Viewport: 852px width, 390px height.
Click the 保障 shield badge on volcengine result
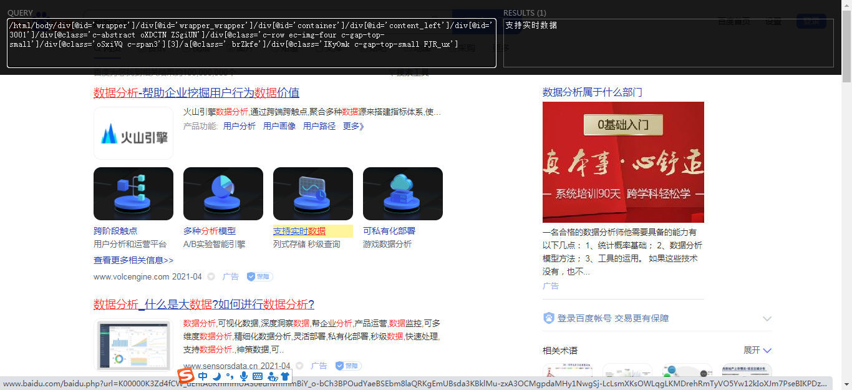click(259, 276)
